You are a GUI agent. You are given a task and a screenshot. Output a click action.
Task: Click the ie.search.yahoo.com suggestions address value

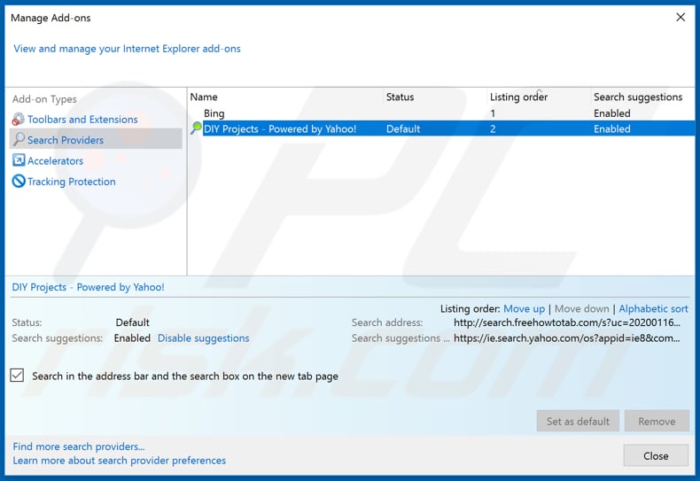point(567,338)
